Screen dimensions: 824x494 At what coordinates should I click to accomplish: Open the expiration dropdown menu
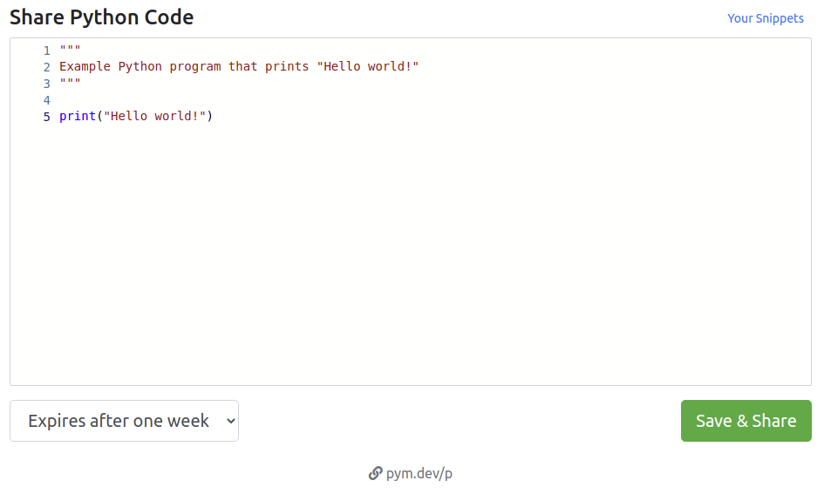tap(124, 421)
